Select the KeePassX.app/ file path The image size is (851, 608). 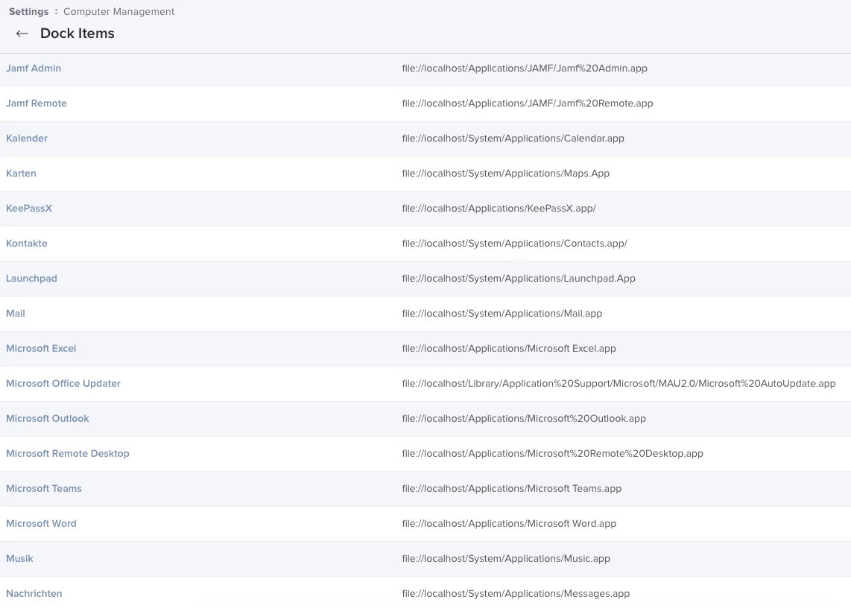(x=499, y=209)
